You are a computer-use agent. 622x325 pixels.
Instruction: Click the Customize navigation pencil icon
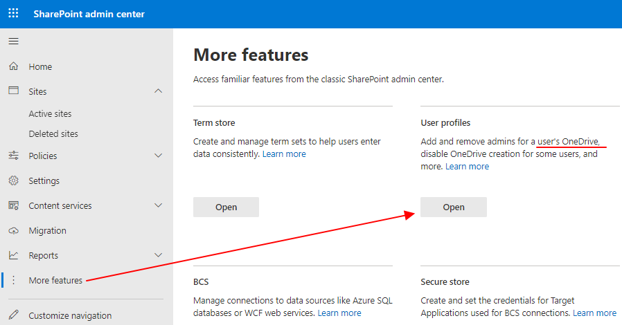click(13, 315)
